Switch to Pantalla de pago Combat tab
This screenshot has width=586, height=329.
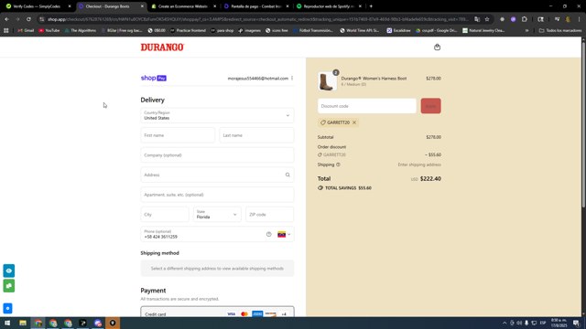click(x=256, y=6)
